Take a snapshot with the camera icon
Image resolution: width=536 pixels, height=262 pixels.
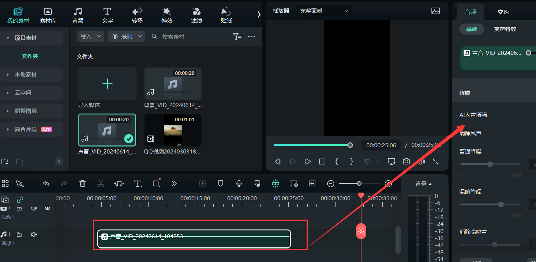click(406, 162)
